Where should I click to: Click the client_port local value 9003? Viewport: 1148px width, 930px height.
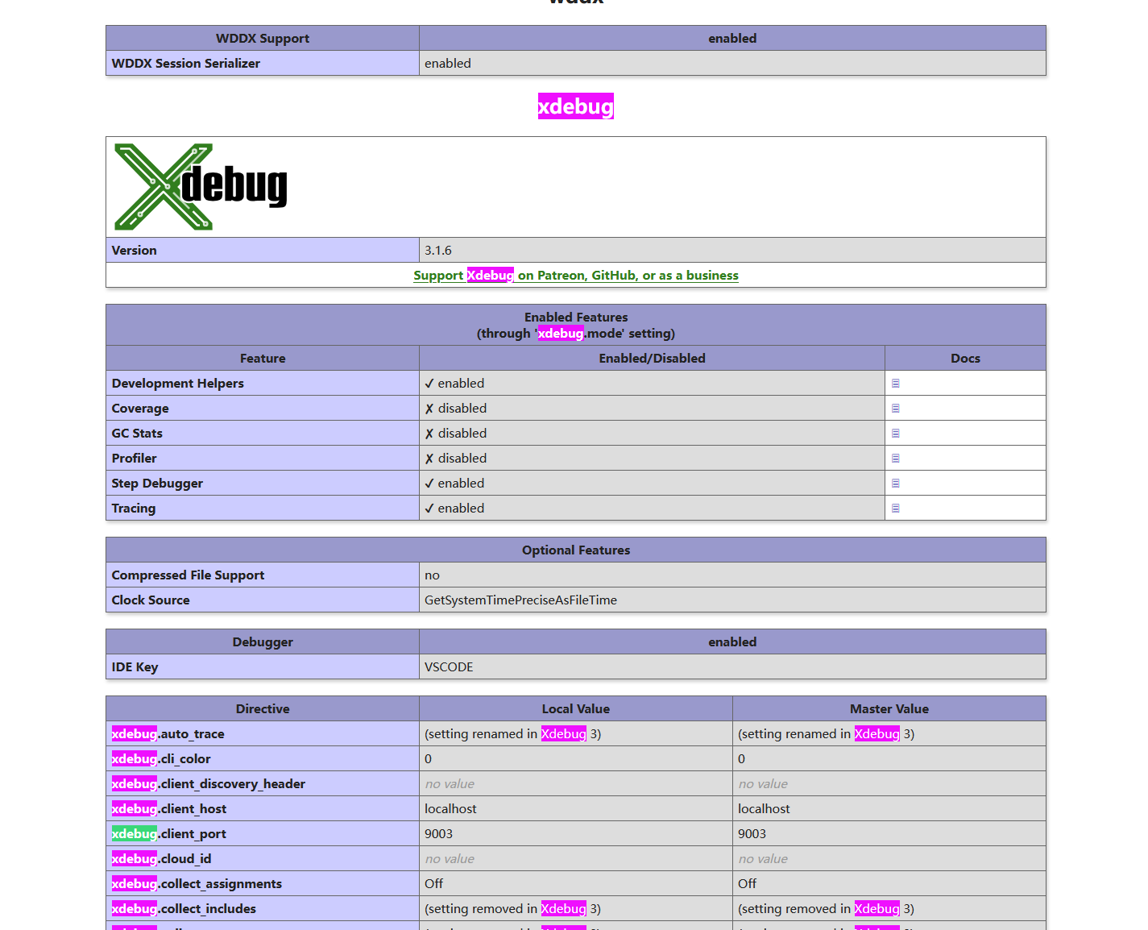438,834
